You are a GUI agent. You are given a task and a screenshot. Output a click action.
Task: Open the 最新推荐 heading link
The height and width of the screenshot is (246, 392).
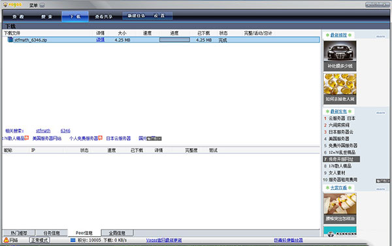338,35
